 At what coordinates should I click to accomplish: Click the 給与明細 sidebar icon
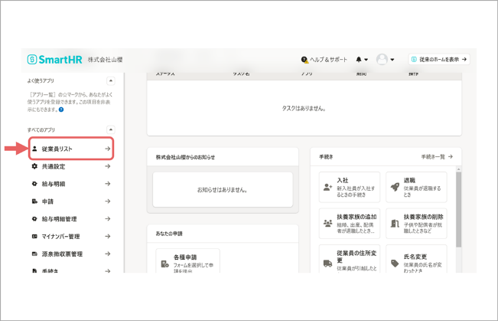34,184
